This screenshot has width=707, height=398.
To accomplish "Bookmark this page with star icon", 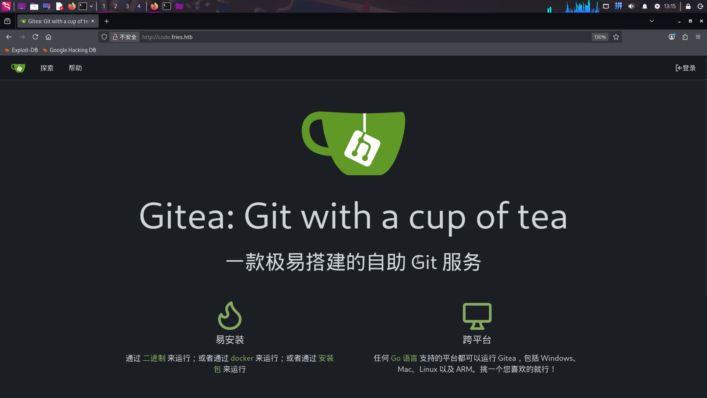I will point(616,37).
